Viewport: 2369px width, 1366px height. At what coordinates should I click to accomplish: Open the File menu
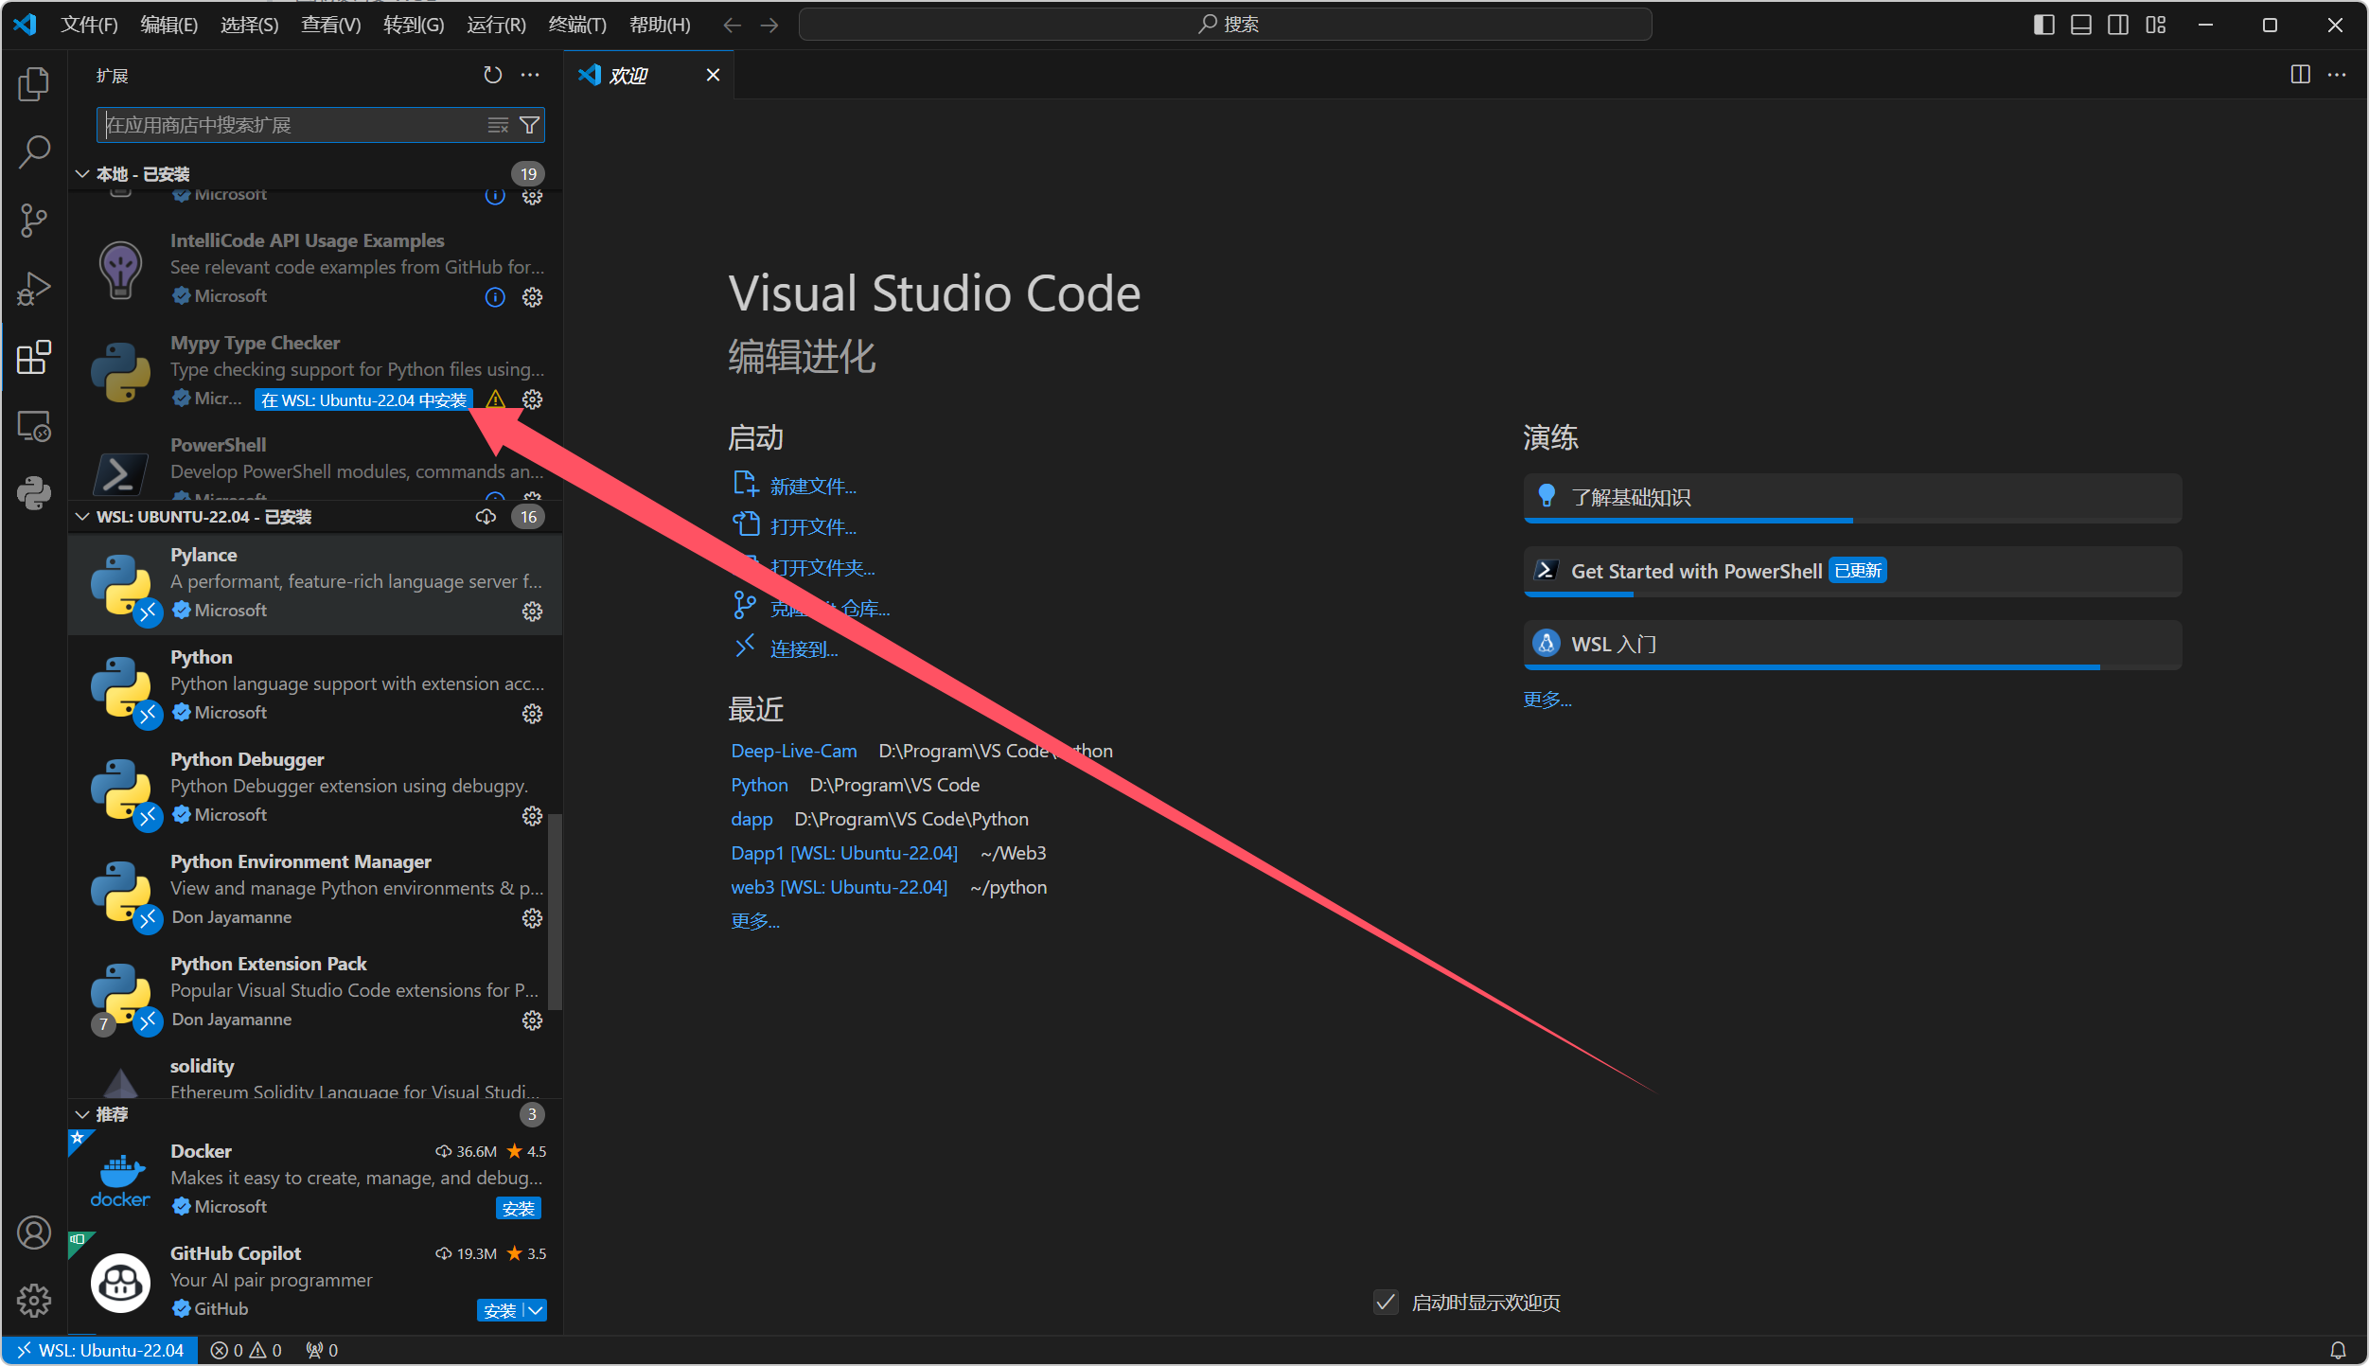[89, 25]
